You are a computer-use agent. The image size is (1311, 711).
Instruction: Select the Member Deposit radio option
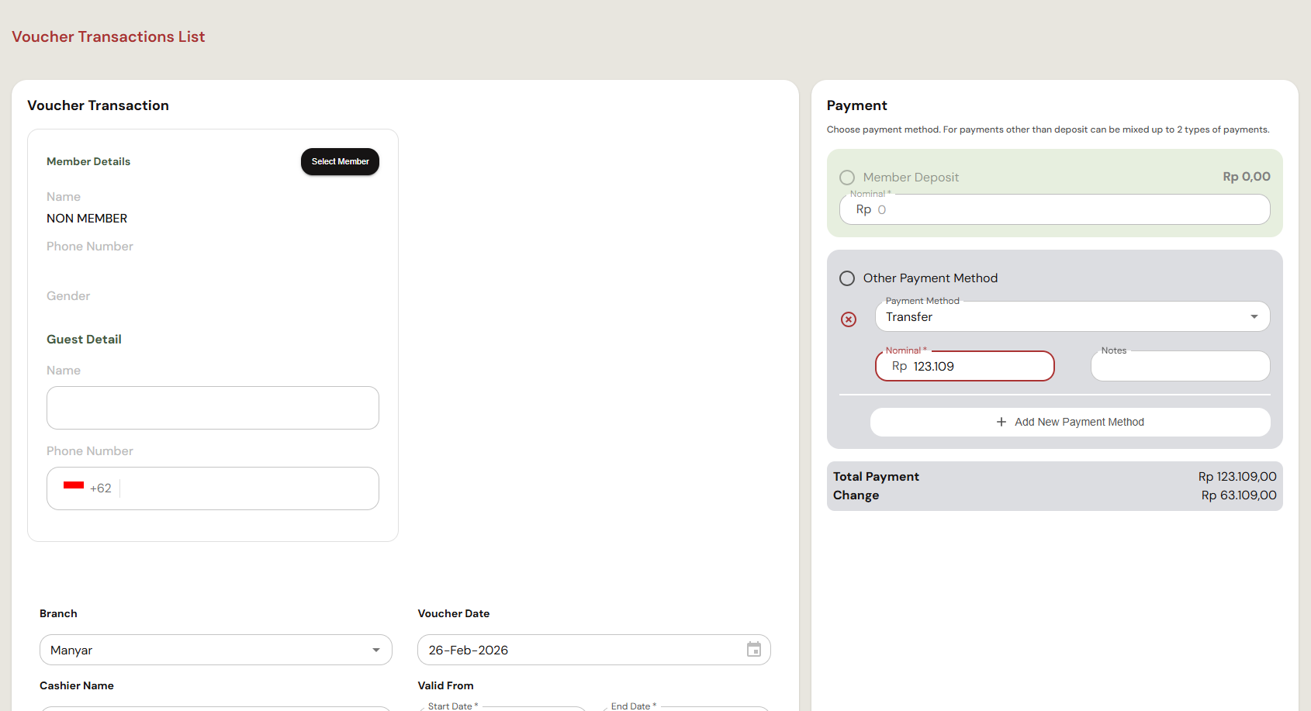(x=847, y=178)
